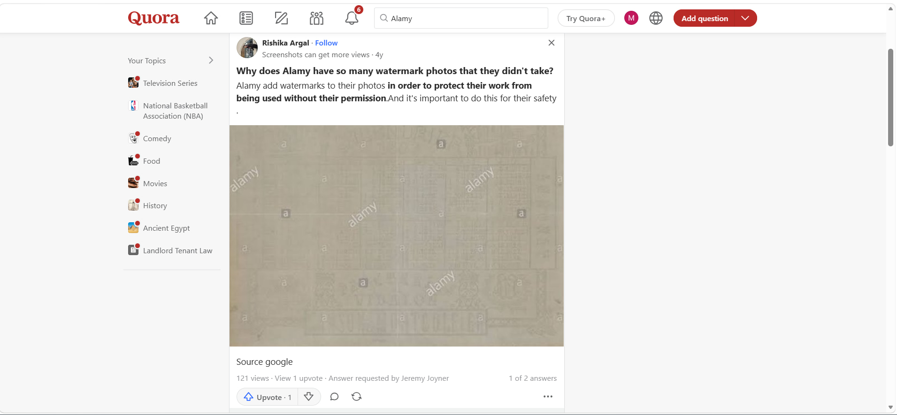Click the scrollbar down arrow
This screenshot has width=897, height=415.
[890, 407]
